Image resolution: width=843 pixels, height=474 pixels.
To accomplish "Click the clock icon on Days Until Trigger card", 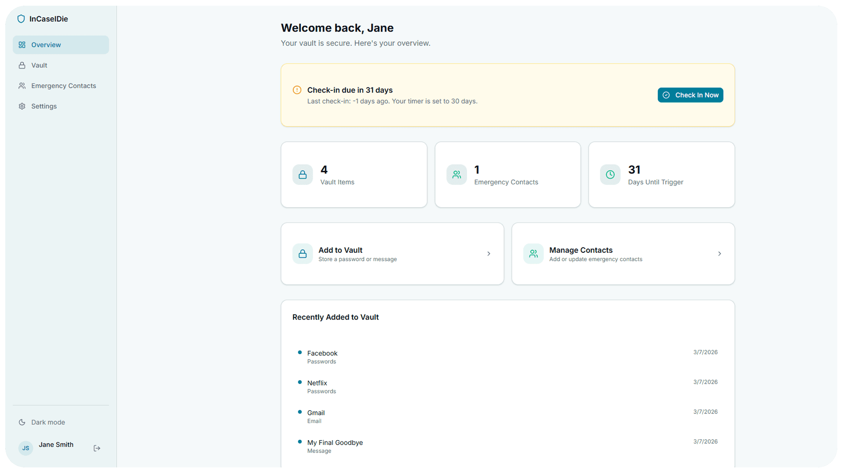I will (610, 175).
